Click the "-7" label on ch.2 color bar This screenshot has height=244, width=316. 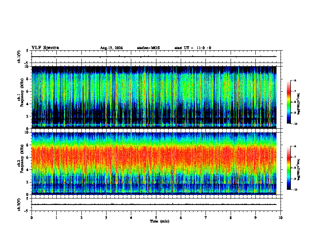[x=294, y=157]
